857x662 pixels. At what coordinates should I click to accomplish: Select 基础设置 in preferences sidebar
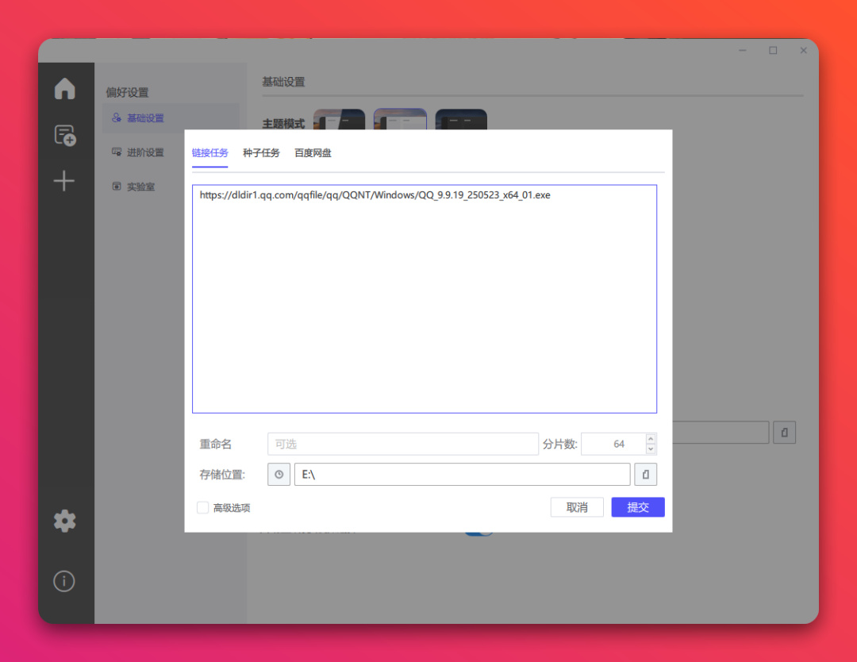[171, 118]
